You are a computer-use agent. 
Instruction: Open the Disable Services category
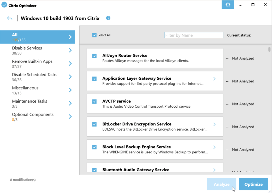37,50
